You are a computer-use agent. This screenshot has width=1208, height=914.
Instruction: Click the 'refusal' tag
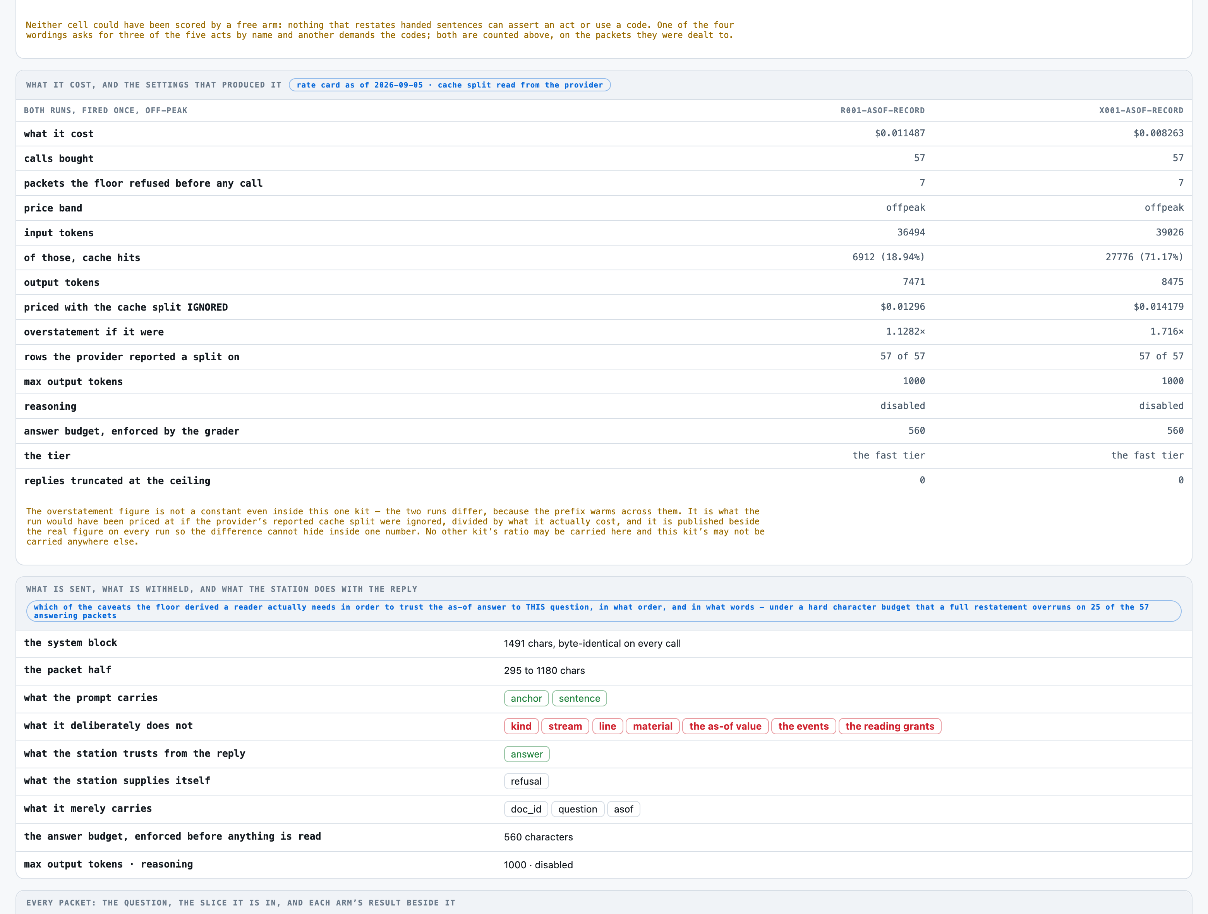tap(526, 781)
